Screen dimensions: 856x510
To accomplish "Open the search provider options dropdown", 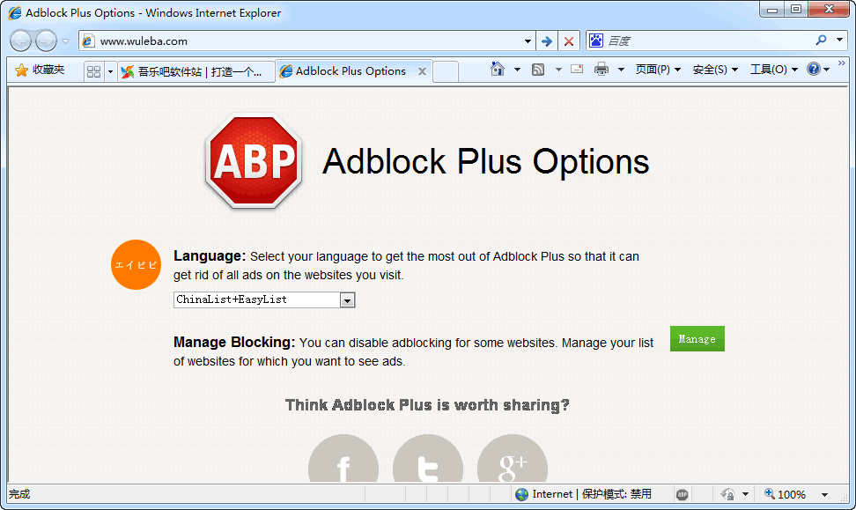I will [x=839, y=40].
